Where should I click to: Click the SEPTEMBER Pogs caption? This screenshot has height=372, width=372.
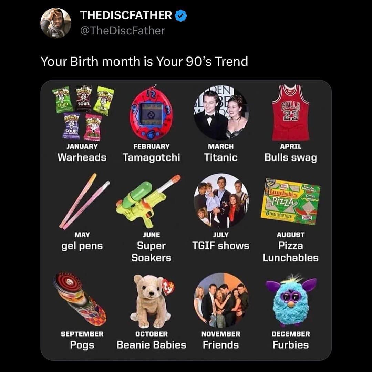click(82, 340)
